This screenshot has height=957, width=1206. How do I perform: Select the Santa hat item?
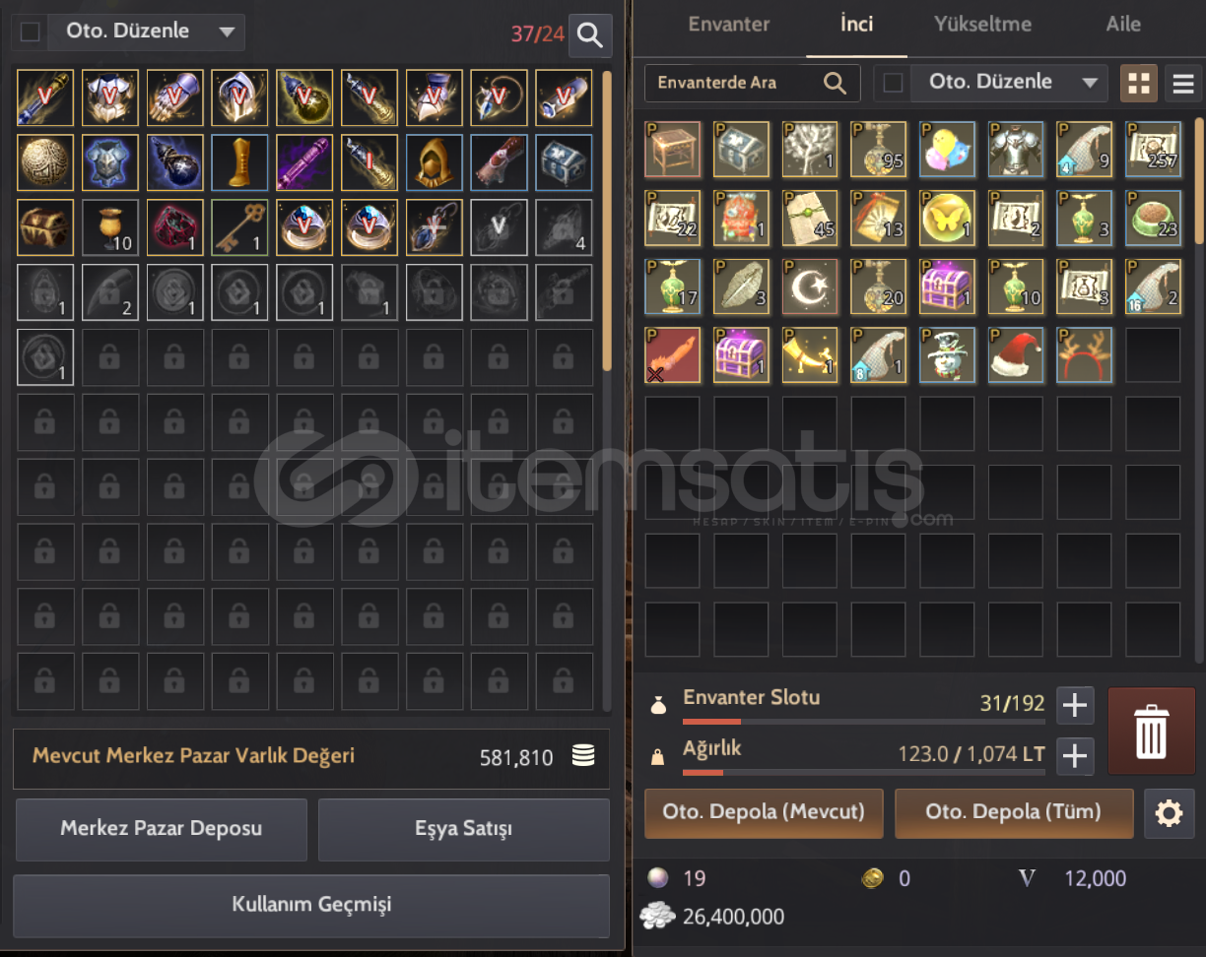coord(1016,355)
